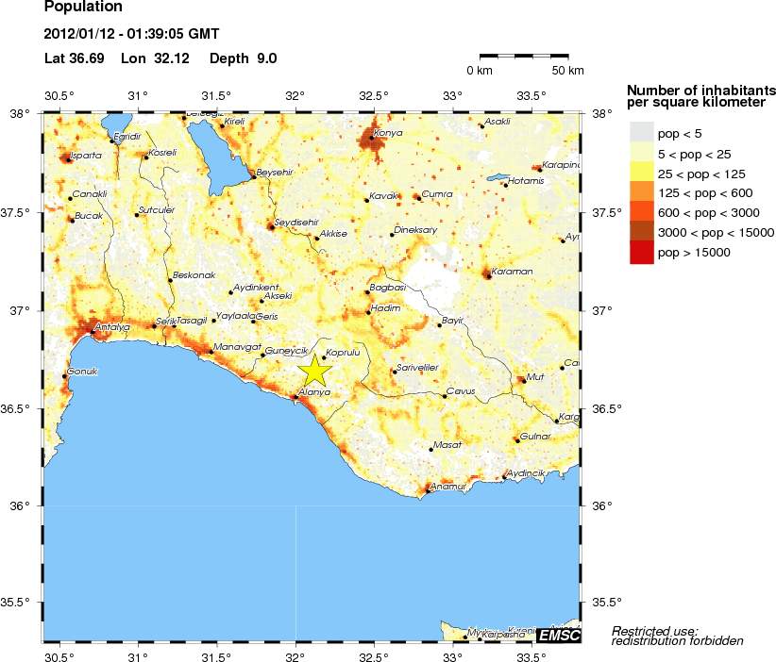Click the 50 km scale bar
Viewport: 776px width, 662px height.
pos(524,56)
